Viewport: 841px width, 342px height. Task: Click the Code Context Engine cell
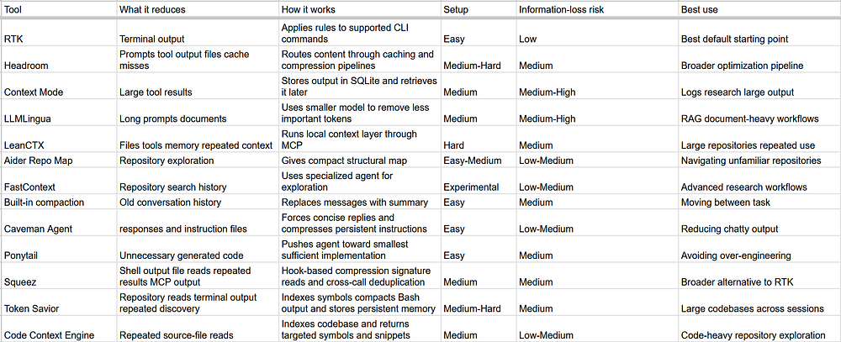tap(59, 329)
